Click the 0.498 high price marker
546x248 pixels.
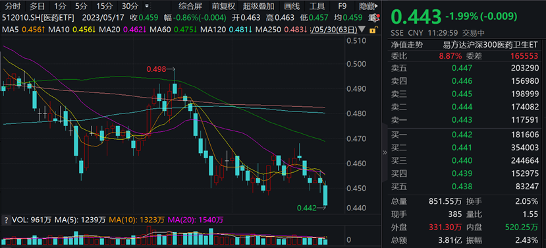click(156, 69)
